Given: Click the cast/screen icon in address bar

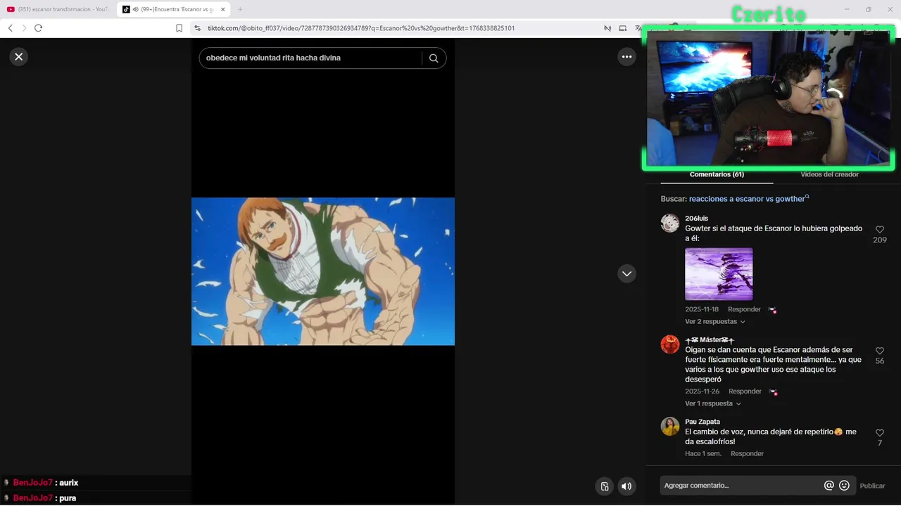Looking at the screenshot, I should [x=623, y=28].
